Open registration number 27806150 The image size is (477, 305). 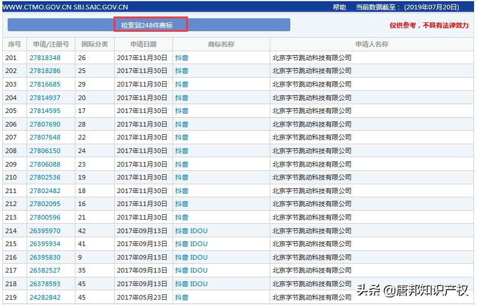[45, 151]
